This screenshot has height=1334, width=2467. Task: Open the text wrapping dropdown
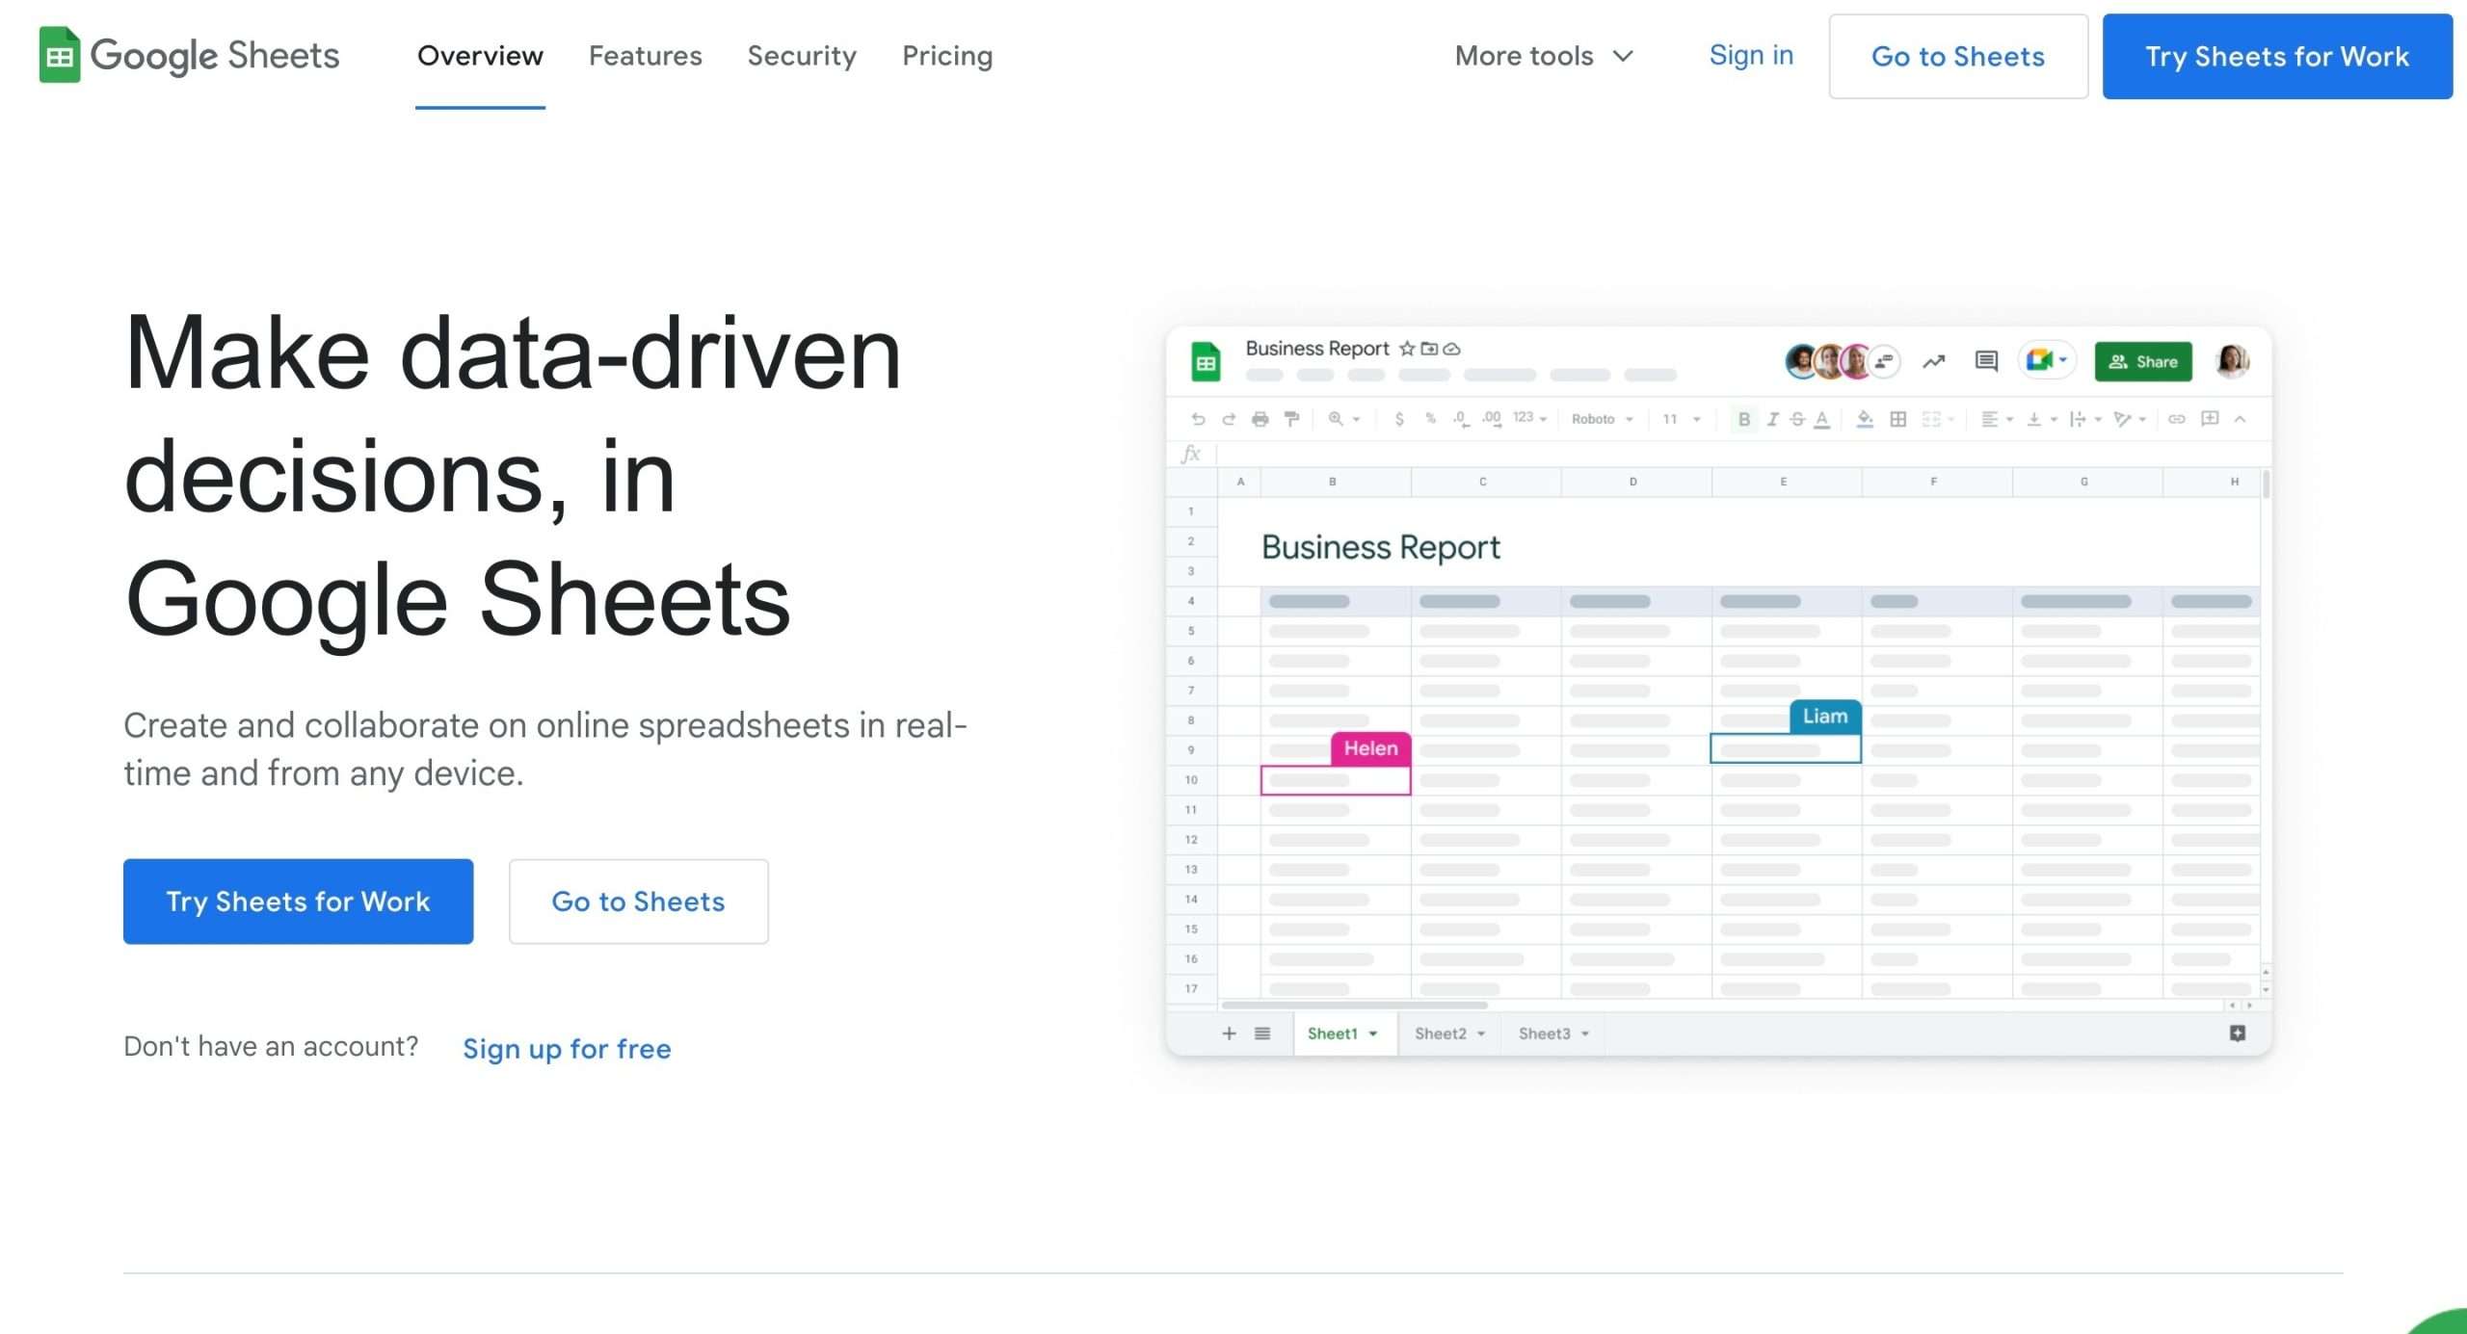pos(2085,419)
